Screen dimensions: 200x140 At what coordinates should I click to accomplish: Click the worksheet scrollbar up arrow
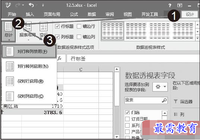point(117,69)
